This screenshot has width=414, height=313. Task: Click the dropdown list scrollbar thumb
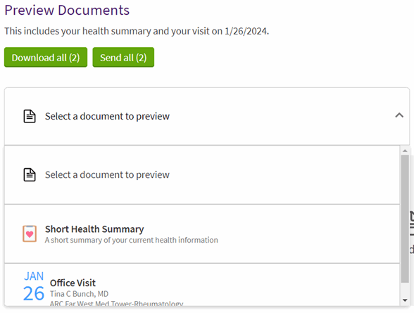coord(405,219)
